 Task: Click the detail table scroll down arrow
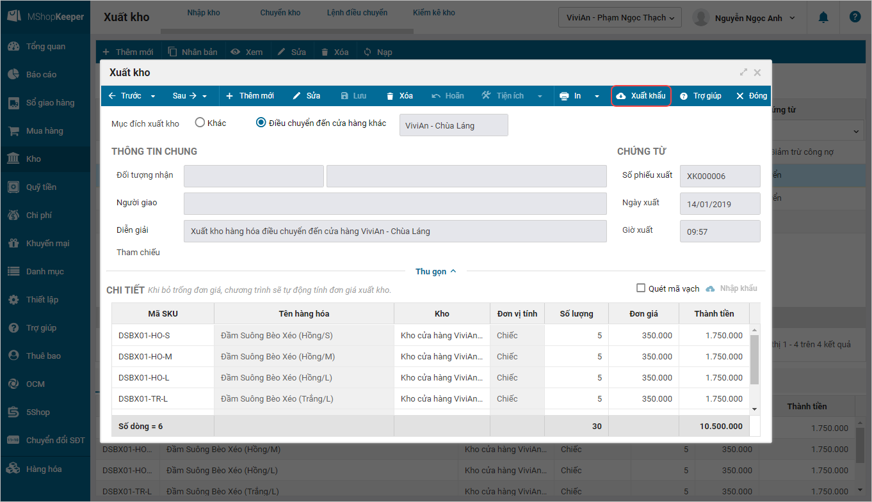click(x=754, y=409)
